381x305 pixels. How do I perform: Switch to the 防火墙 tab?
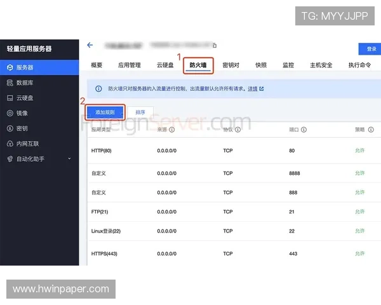tap(198, 65)
